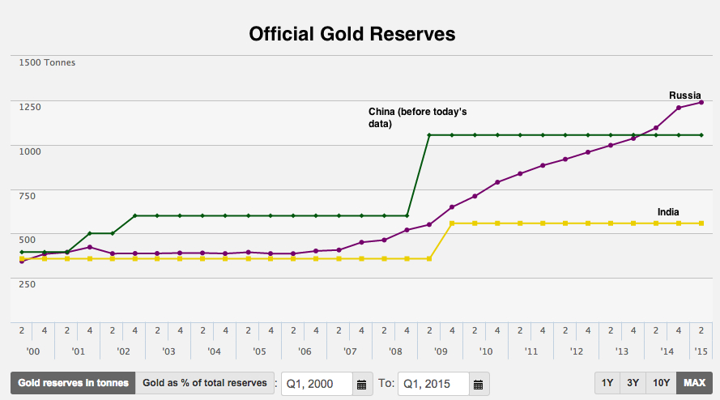Screen dimensions: 720x400
Task: Click India's last yellow data point
Action: 701,223
